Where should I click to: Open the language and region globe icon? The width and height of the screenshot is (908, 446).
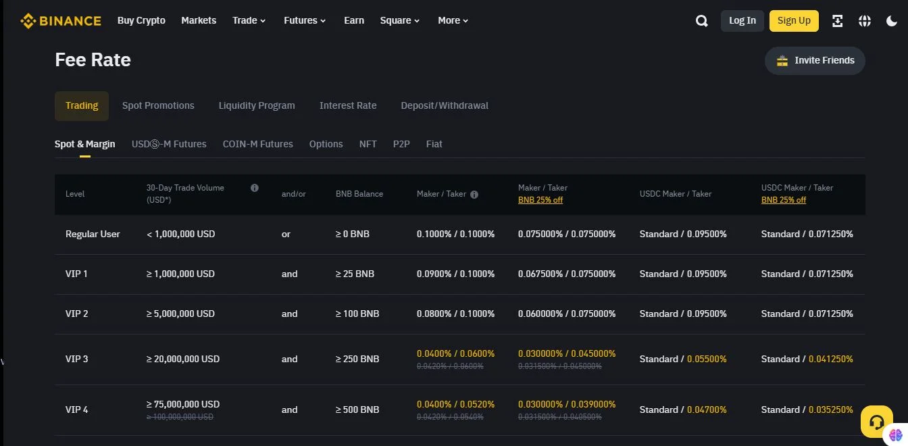click(865, 20)
